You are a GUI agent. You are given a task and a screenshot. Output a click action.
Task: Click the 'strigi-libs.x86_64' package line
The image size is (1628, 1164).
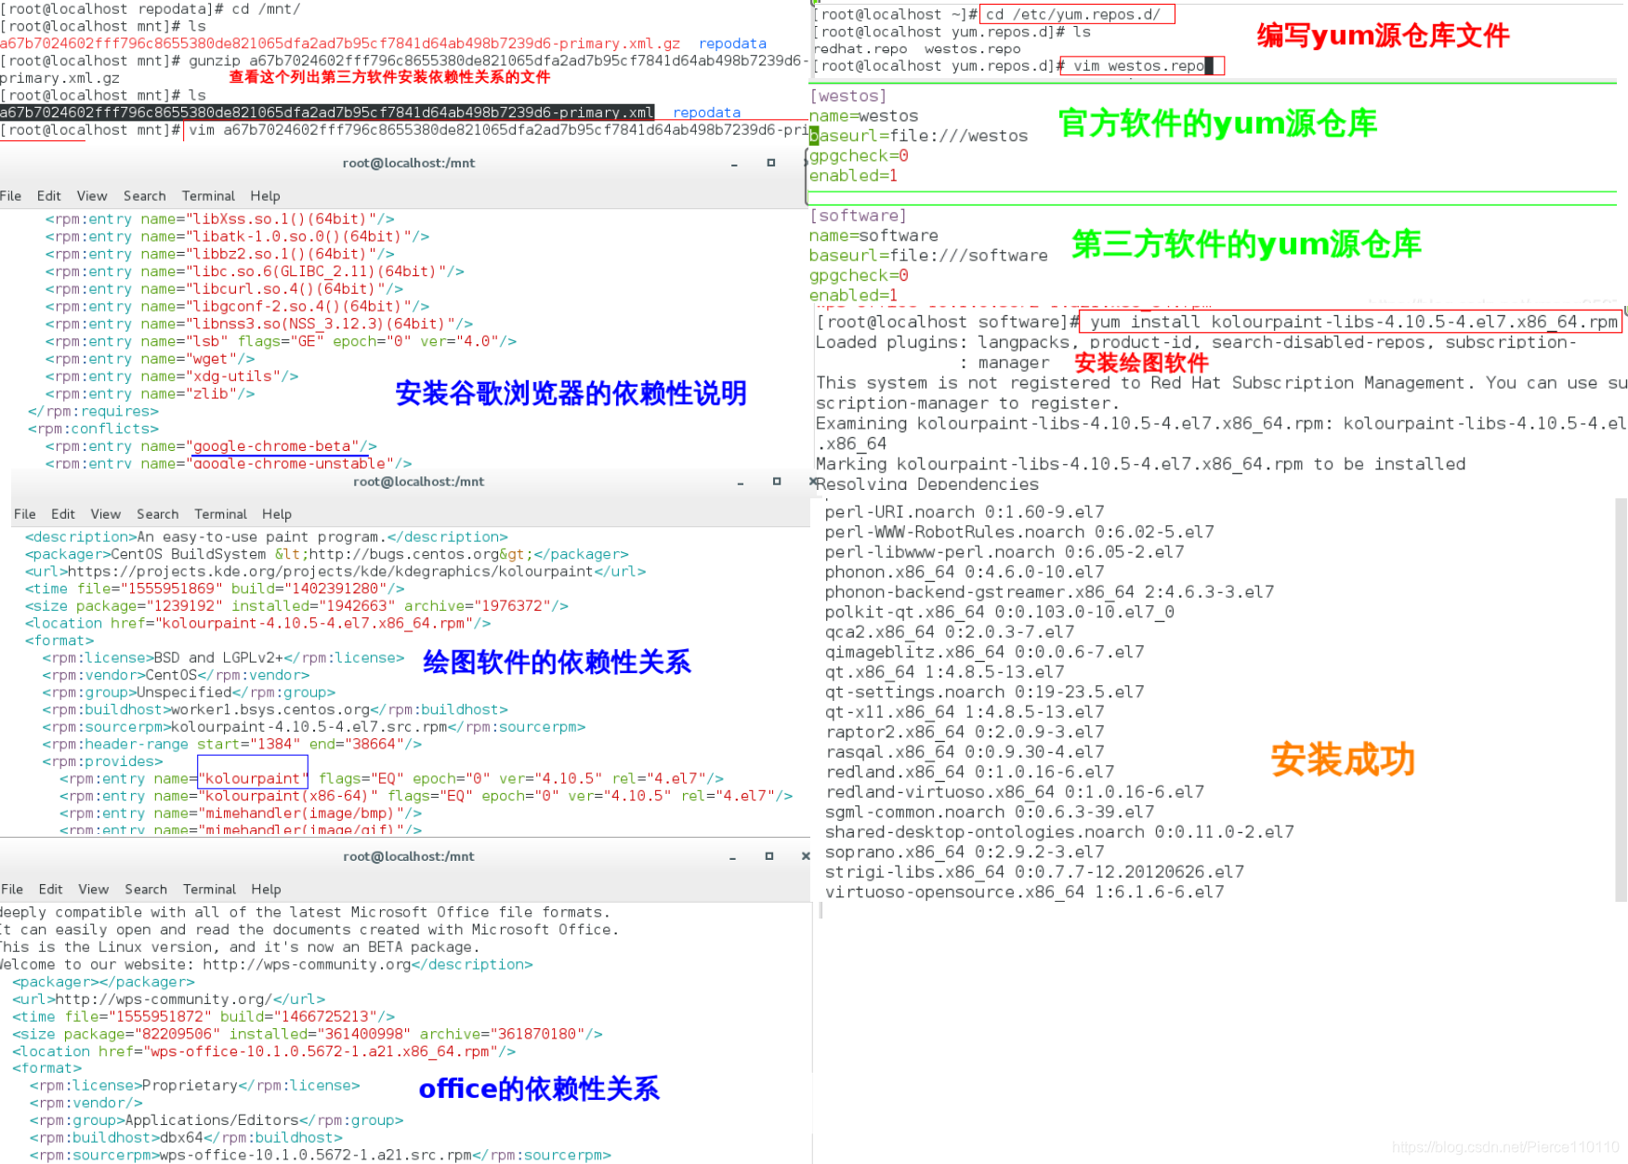click(x=1034, y=872)
